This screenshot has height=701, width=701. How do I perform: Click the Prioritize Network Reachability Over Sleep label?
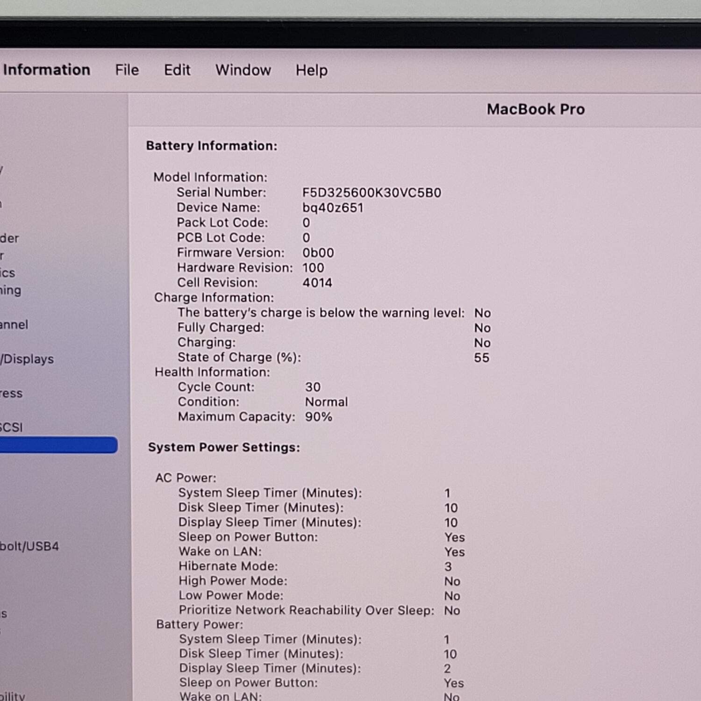coord(307,610)
